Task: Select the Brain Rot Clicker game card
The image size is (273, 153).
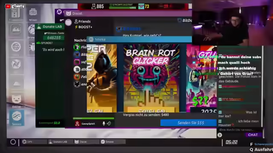Action: pos(151,78)
